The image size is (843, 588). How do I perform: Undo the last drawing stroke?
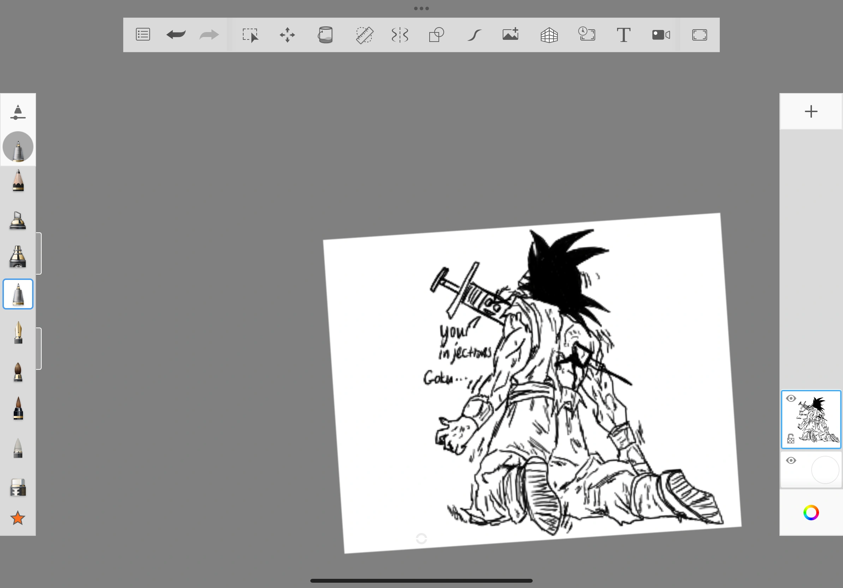pyautogui.click(x=175, y=35)
